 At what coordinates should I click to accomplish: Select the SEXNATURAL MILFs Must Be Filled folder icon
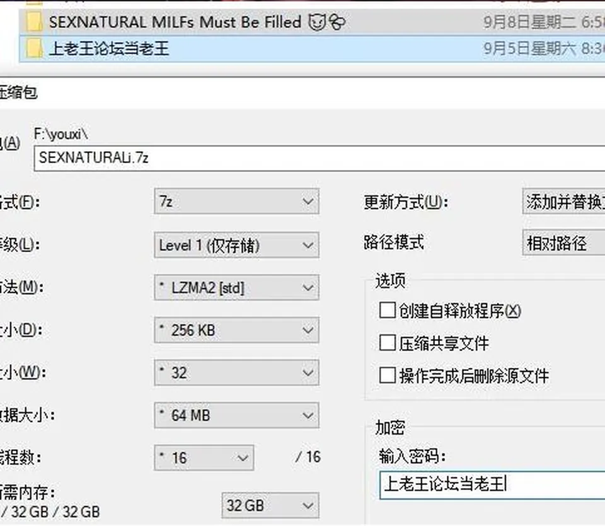pyautogui.click(x=34, y=22)
